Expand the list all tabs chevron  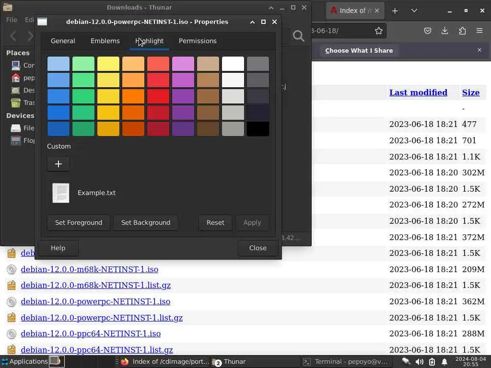414,11
